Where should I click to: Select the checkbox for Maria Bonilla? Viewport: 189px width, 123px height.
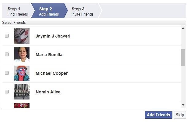click(7, 54)
